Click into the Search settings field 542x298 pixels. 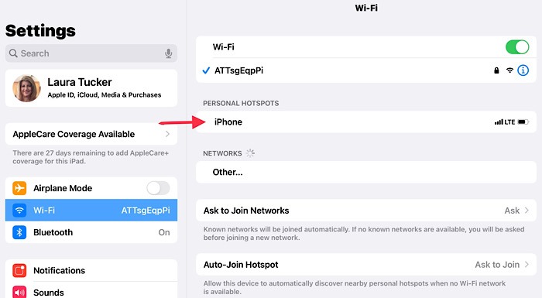click(x=91, y=53)
